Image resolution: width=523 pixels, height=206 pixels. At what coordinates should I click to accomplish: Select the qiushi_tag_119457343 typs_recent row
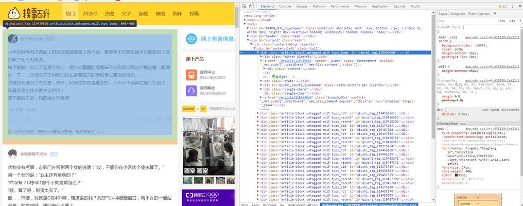337,200
